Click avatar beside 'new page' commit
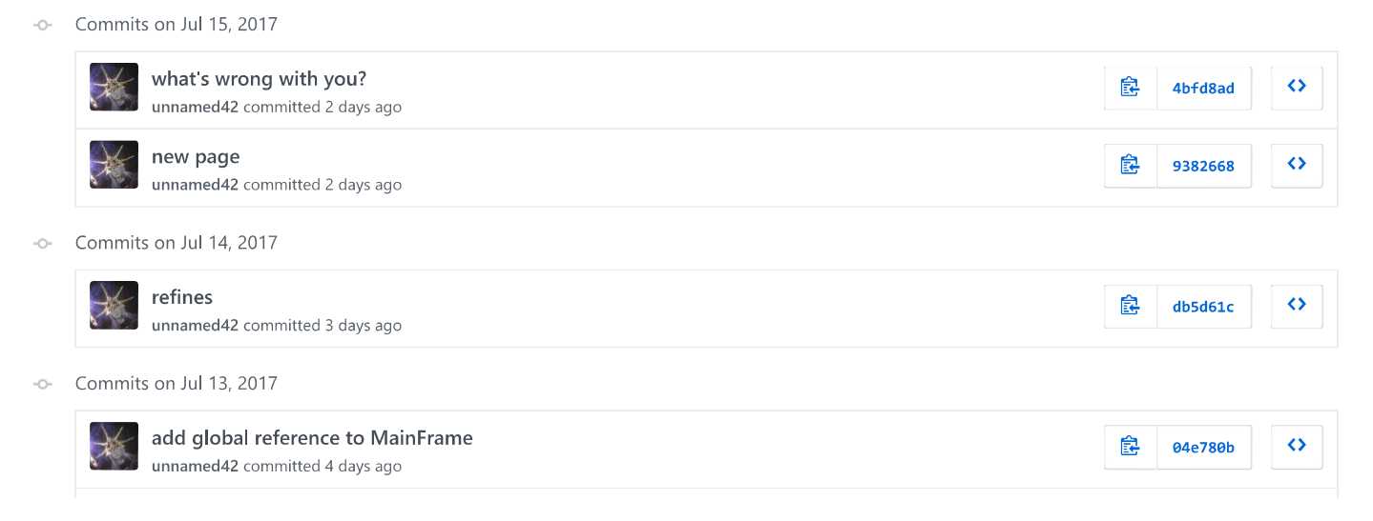Image resolution: width=1373 pixels, height=521 pixels. tap(114, 165)
